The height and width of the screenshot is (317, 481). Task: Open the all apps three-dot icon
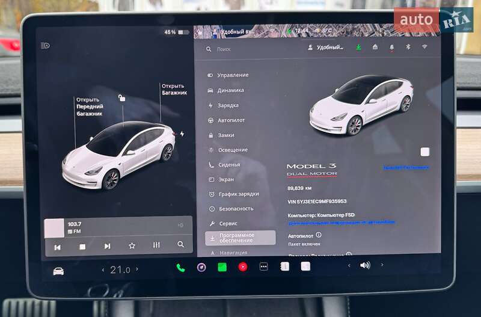[x=264, y=266]
